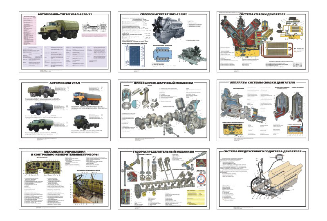Click the title text Кривошипно-шатунный механизм

[x=163, y=83]
